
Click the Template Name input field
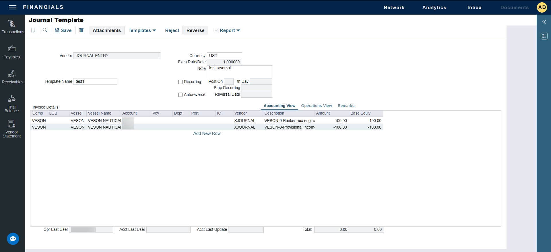tap(95, 81)
